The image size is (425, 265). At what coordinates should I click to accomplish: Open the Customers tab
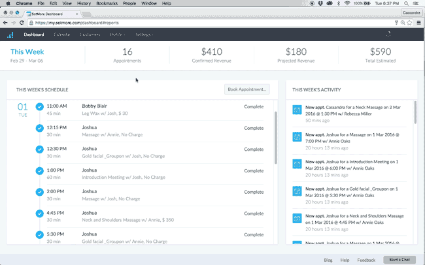[90, 35]
